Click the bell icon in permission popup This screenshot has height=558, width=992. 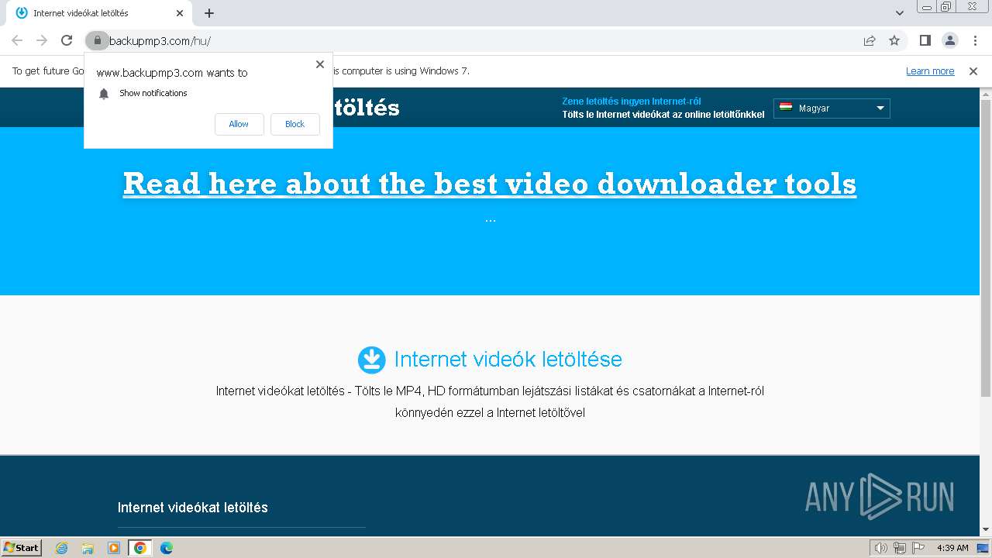click(x=104, y=94)
